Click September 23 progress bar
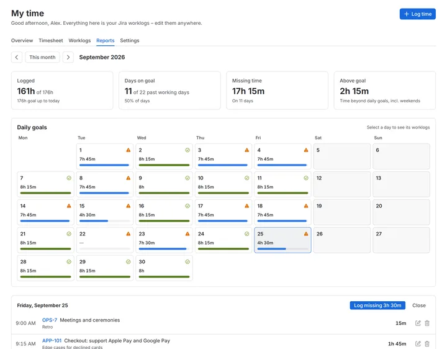Viewport: 447px width, 349px height. point(163,249)
